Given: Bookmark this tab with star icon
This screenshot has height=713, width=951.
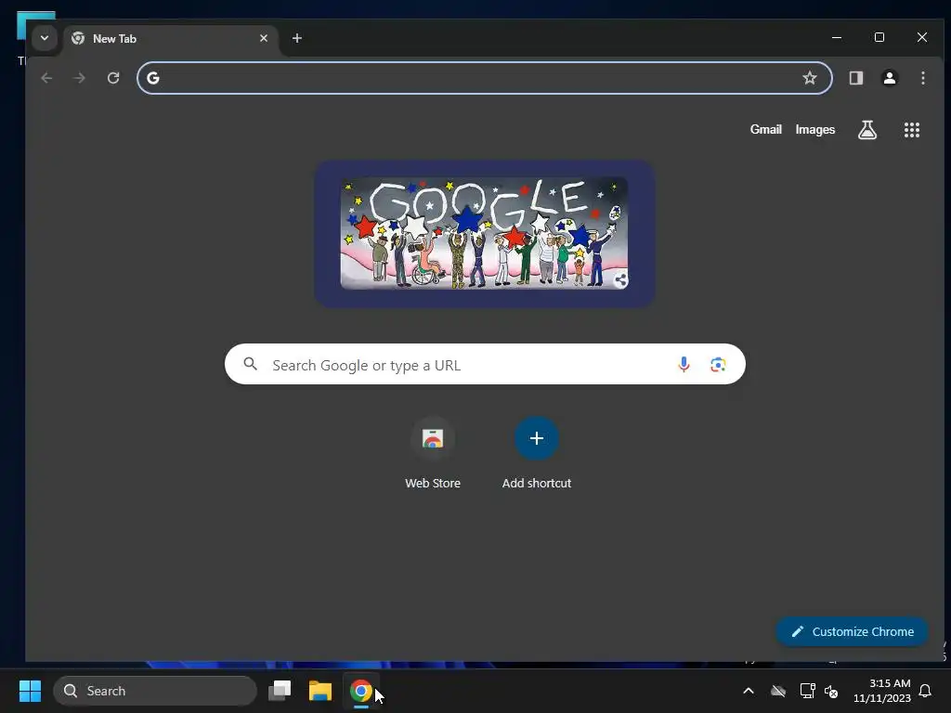Looking at the screenshot, I should click(810, 78).
